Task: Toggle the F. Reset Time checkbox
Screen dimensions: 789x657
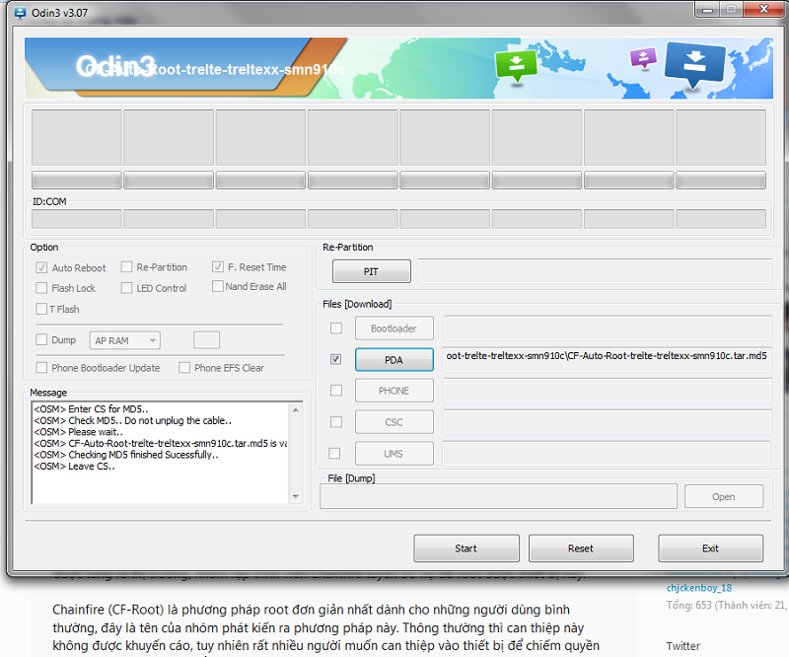Action: [218, 266]
